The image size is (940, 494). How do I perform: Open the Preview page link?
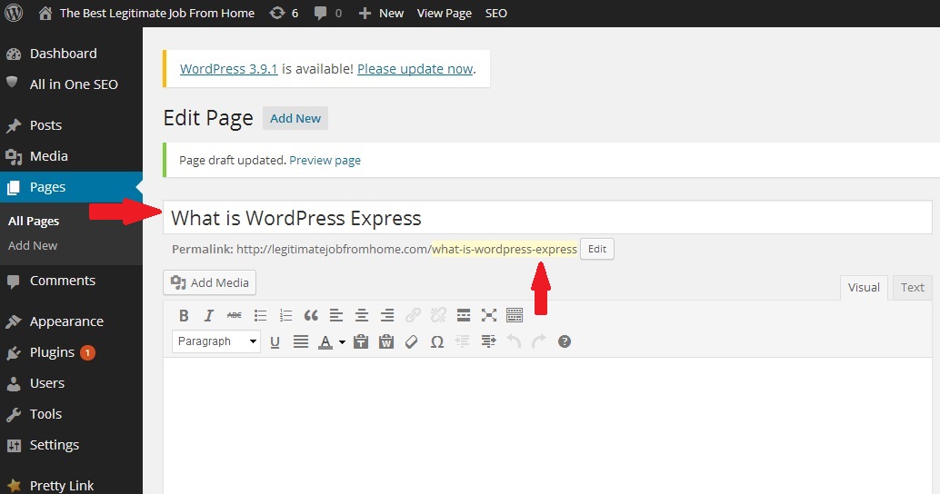pyautogui.click(x=325, y=161)
